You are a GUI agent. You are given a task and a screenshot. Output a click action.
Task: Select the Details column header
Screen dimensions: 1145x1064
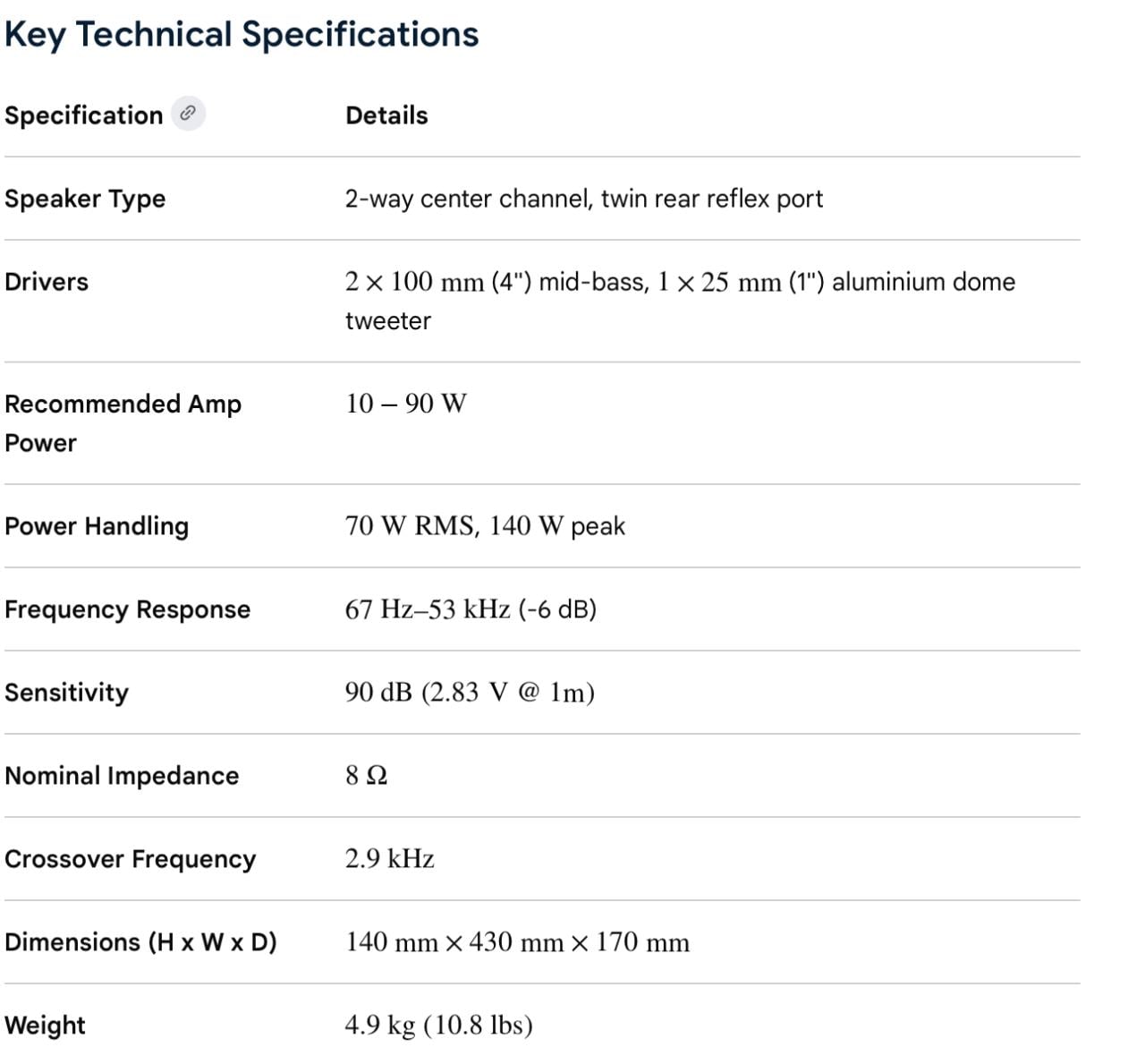click(x=386, y=115)
